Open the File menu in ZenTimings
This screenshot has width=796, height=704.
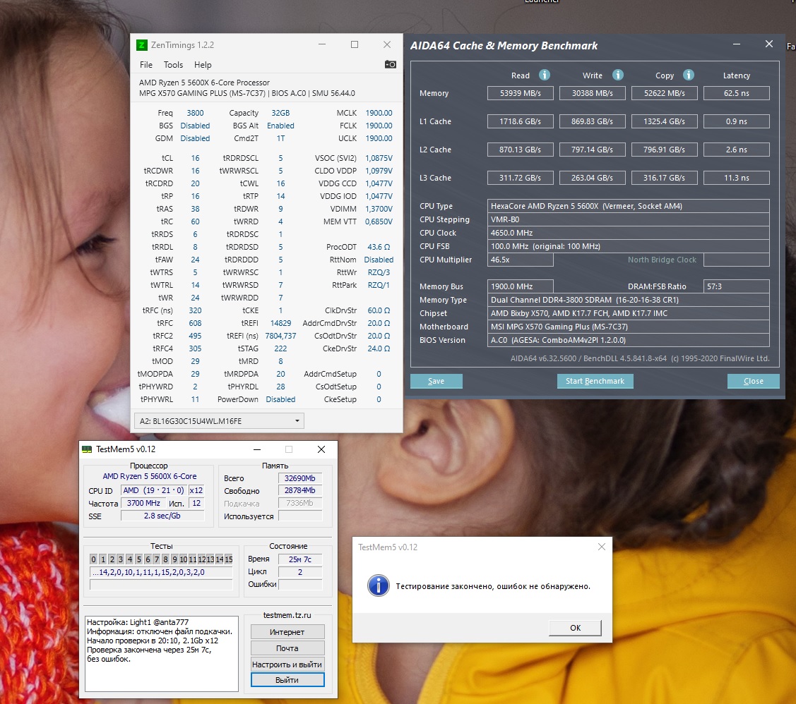tap(146, 65)
